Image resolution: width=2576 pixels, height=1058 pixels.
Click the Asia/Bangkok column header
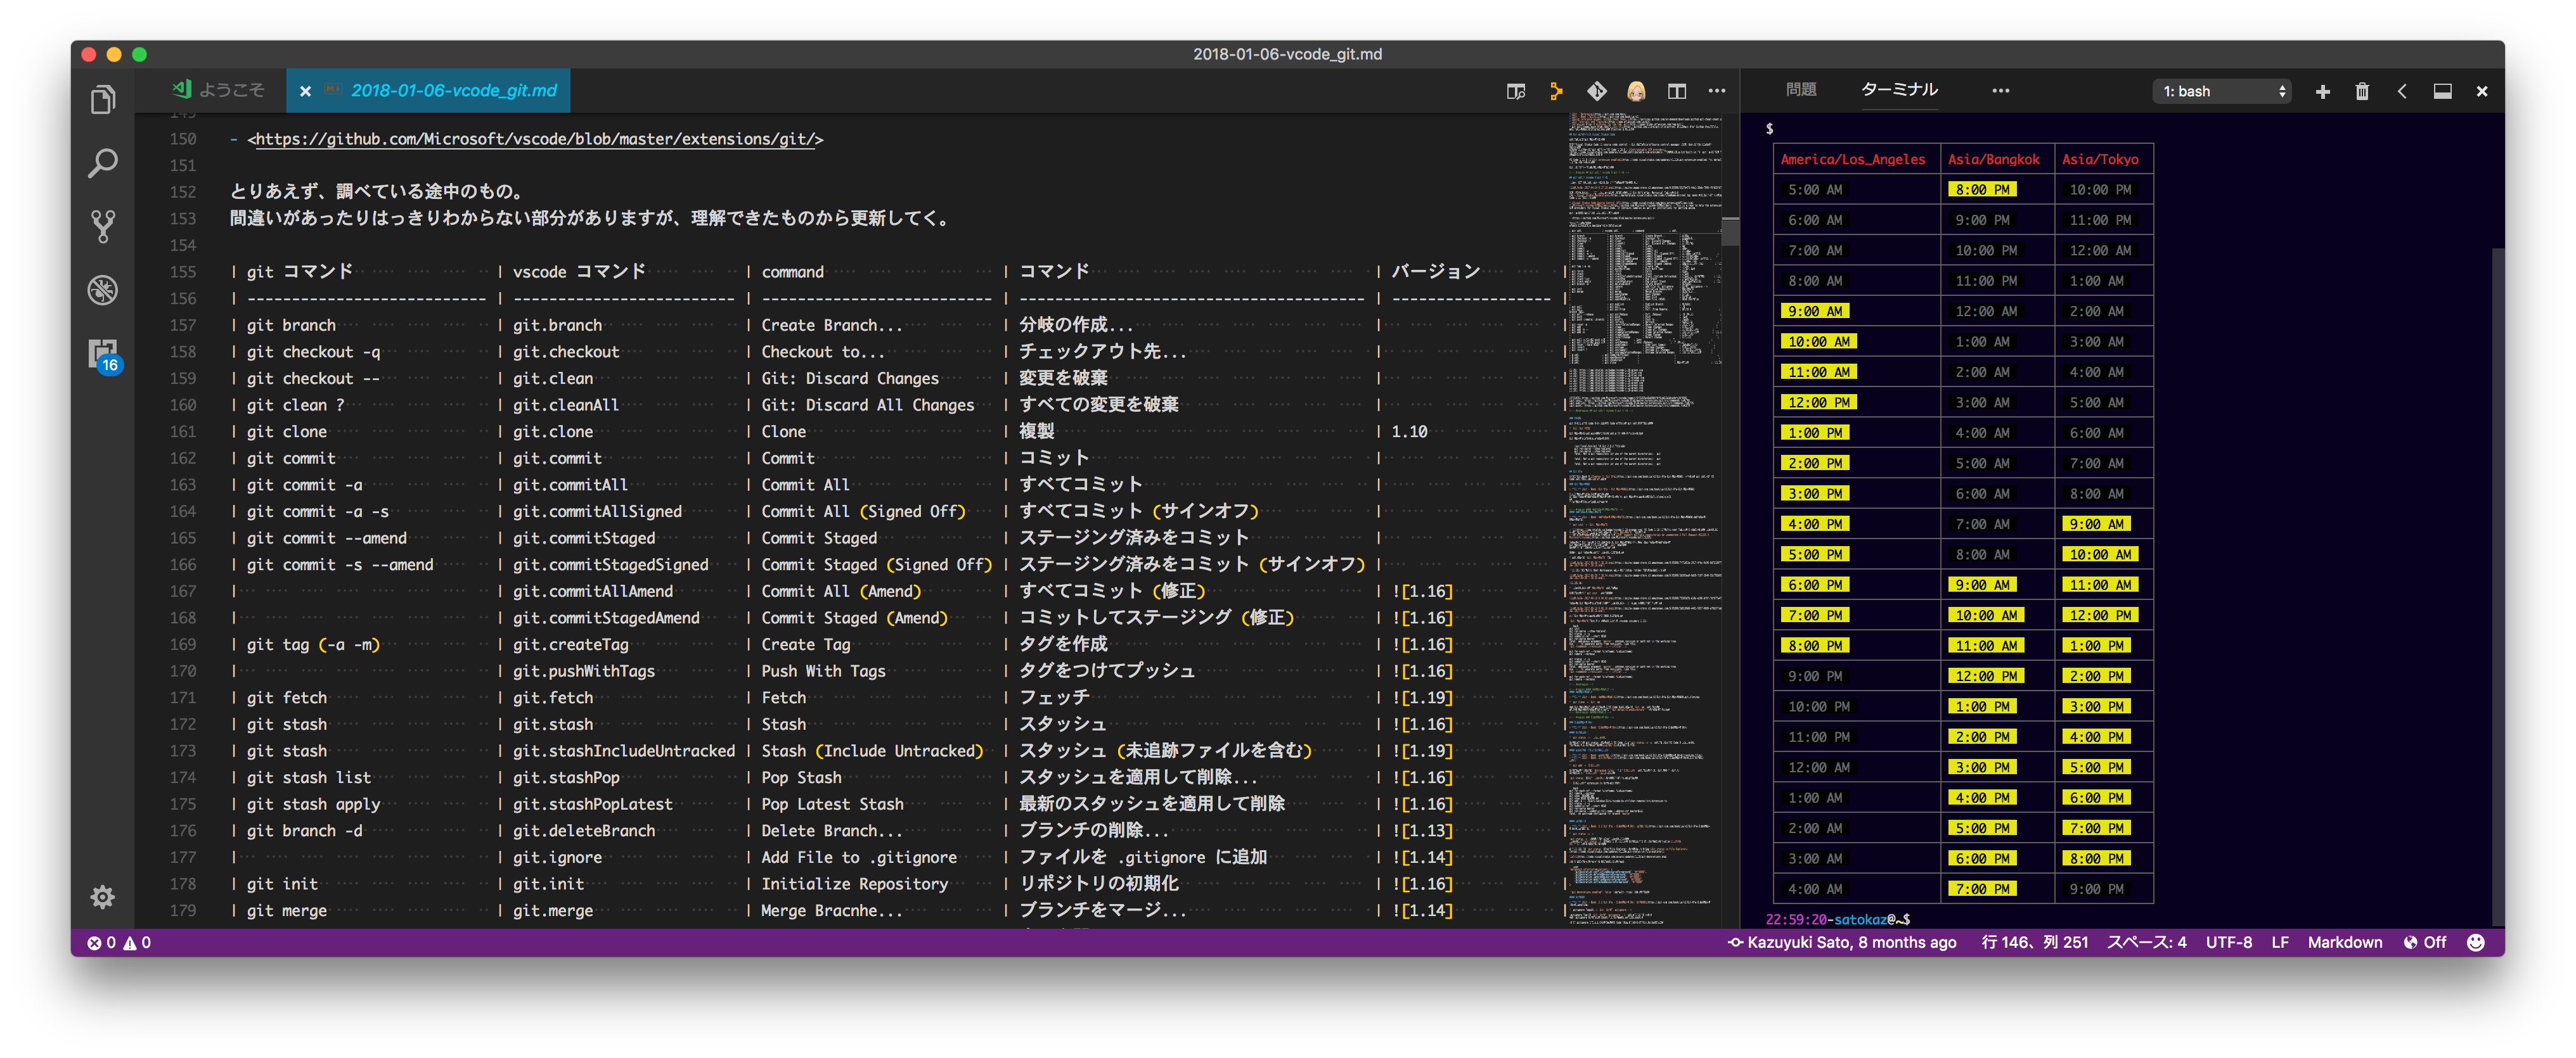(1993, 159)
